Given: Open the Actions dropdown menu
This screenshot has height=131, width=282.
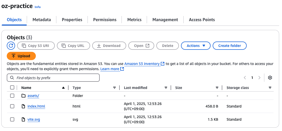Looking at the screenshot, I should [196, 46].
